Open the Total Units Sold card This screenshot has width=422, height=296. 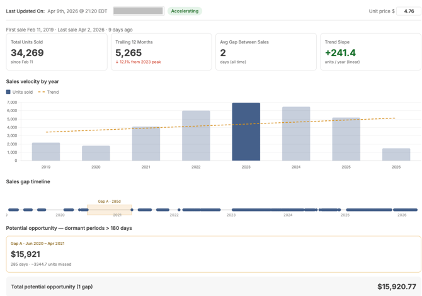tap(57, 52)
